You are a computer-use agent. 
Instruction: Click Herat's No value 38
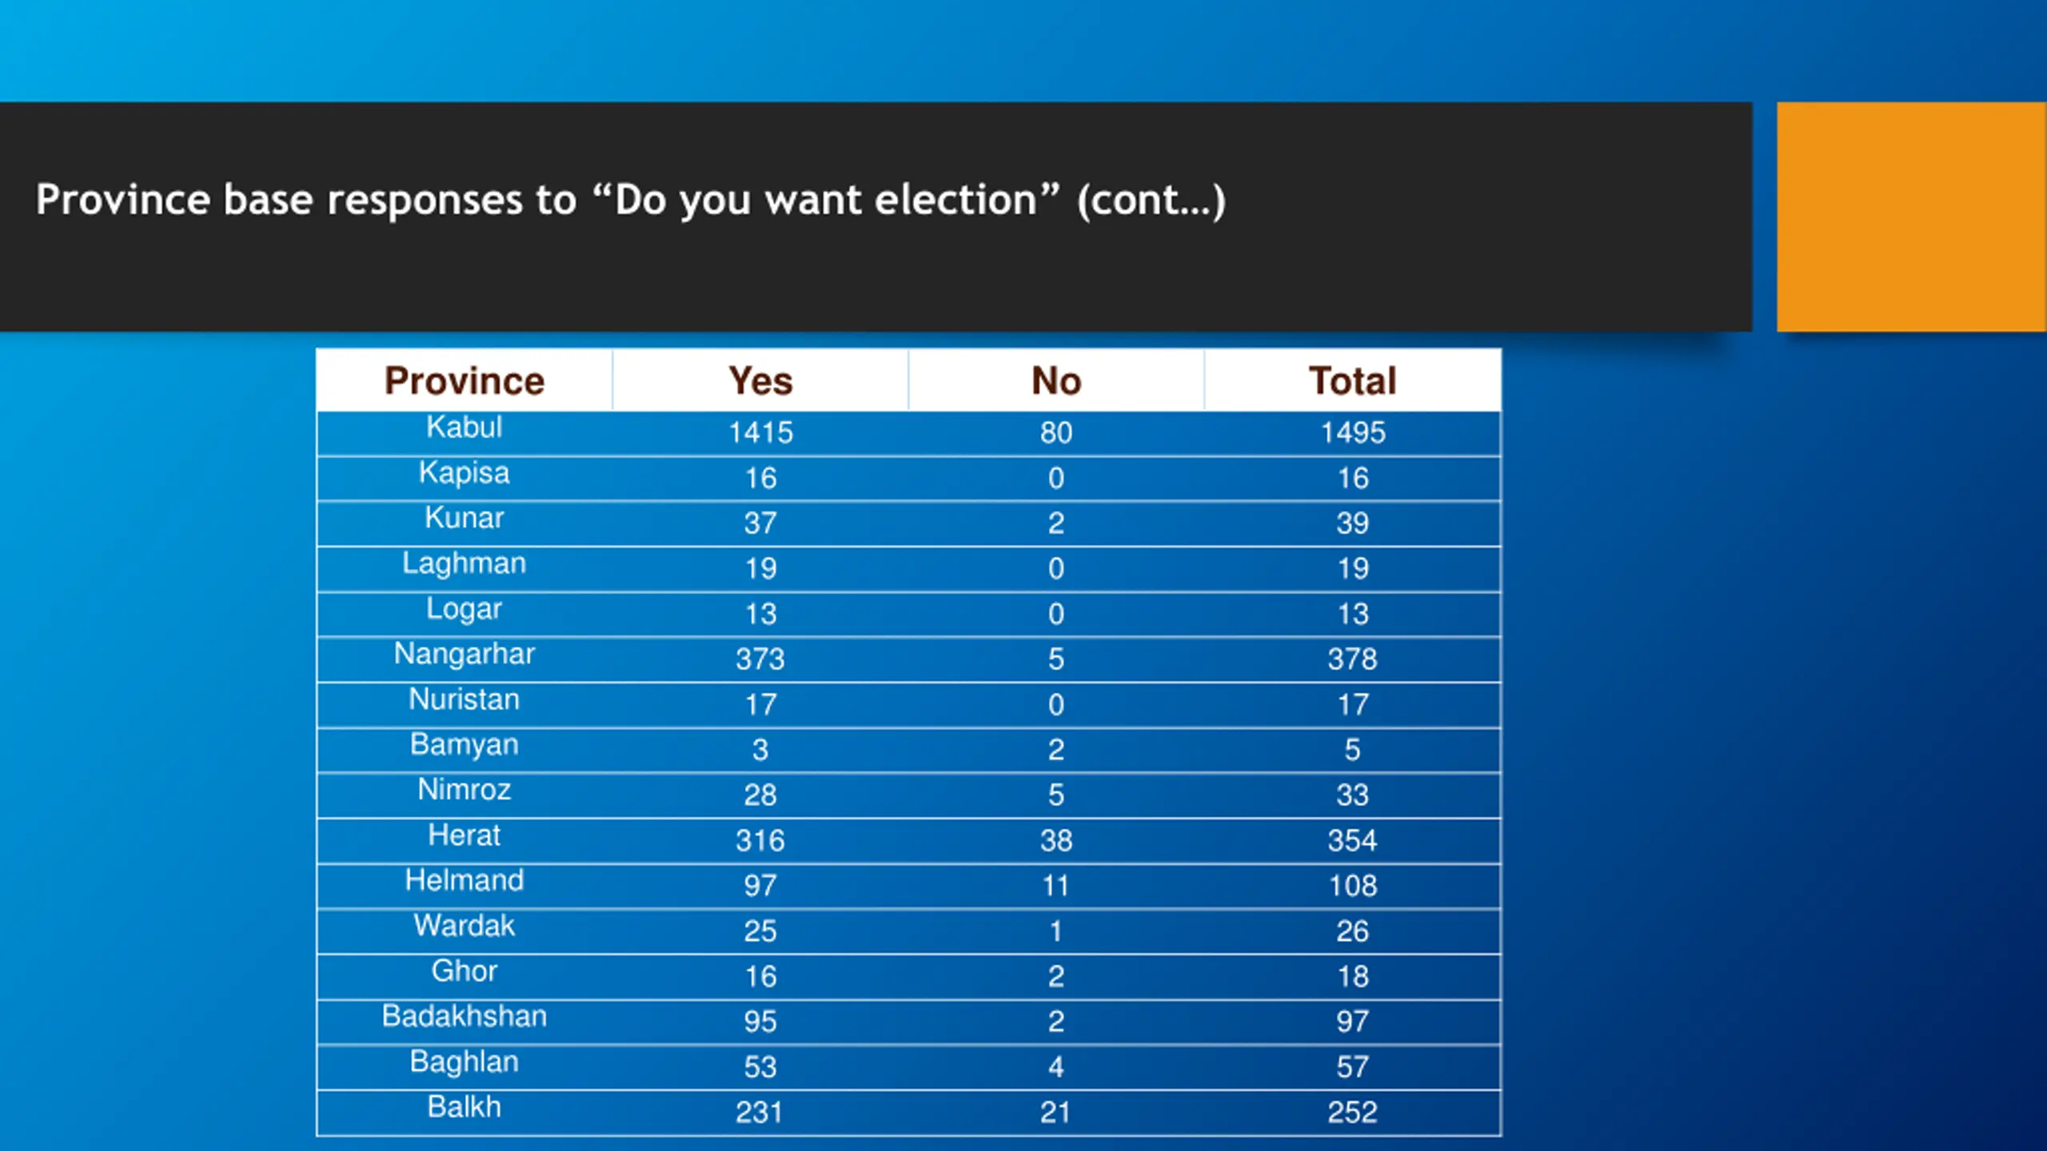coord(1056,840)
